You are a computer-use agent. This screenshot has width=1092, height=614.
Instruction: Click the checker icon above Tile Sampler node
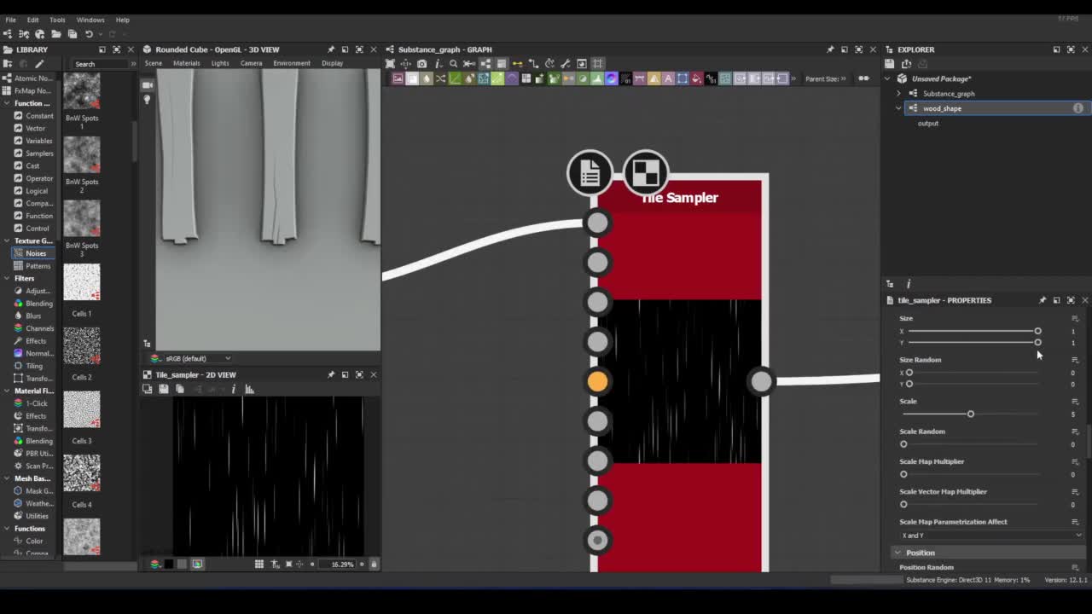click(x=646, y=173)
